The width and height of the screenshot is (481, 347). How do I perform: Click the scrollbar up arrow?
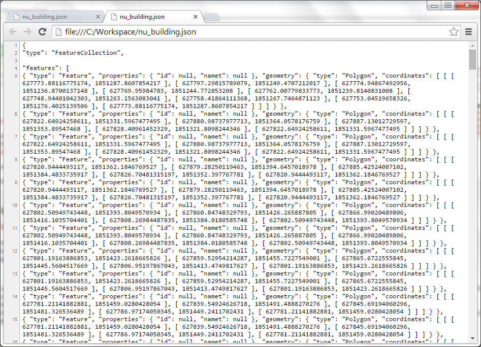472,46
